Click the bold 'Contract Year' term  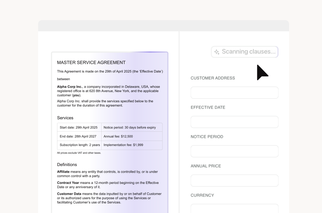tap(68, 183)
